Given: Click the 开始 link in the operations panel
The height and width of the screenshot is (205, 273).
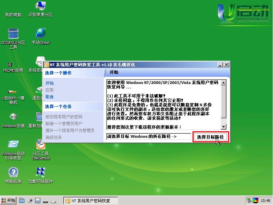Looking at the screenshot, I should click(49, 83).
